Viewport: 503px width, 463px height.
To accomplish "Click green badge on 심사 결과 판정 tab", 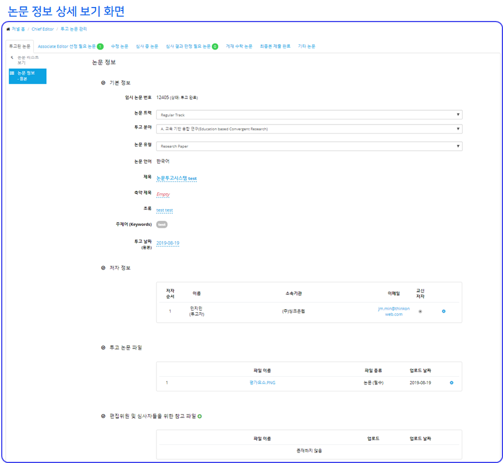I will (215, 47).
